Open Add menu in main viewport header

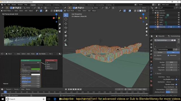click(x=89, y=11)
